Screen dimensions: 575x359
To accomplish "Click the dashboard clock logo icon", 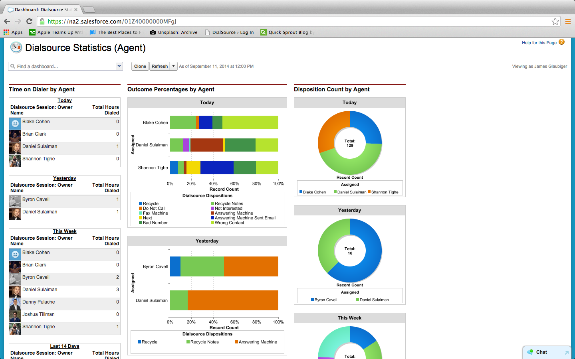I will (16, 47).
